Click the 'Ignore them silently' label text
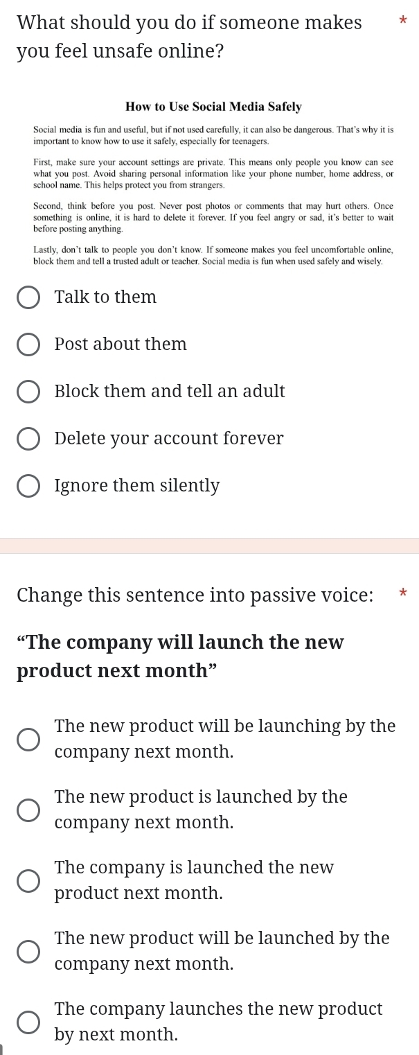 137,486
